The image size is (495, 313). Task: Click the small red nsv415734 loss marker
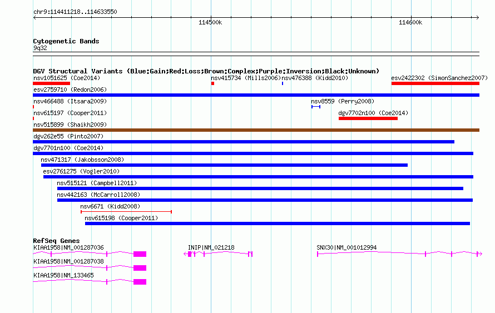(213, 83)
